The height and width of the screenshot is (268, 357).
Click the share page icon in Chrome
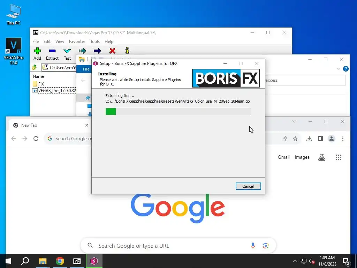284,139
